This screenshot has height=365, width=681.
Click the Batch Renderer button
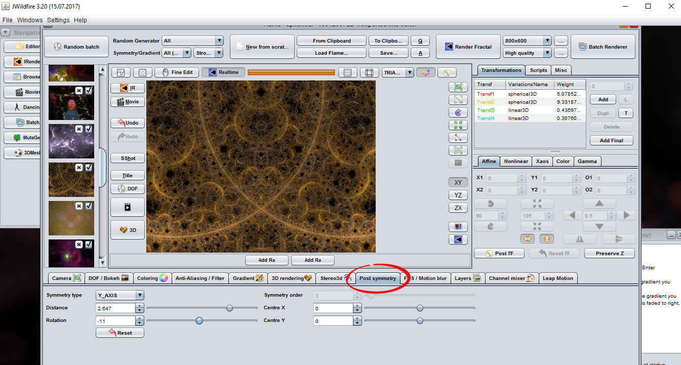(603, 47)
